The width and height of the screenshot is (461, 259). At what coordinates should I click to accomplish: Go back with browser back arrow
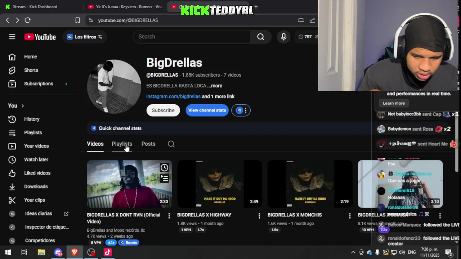pyautogui.click(x=8, y=20)
